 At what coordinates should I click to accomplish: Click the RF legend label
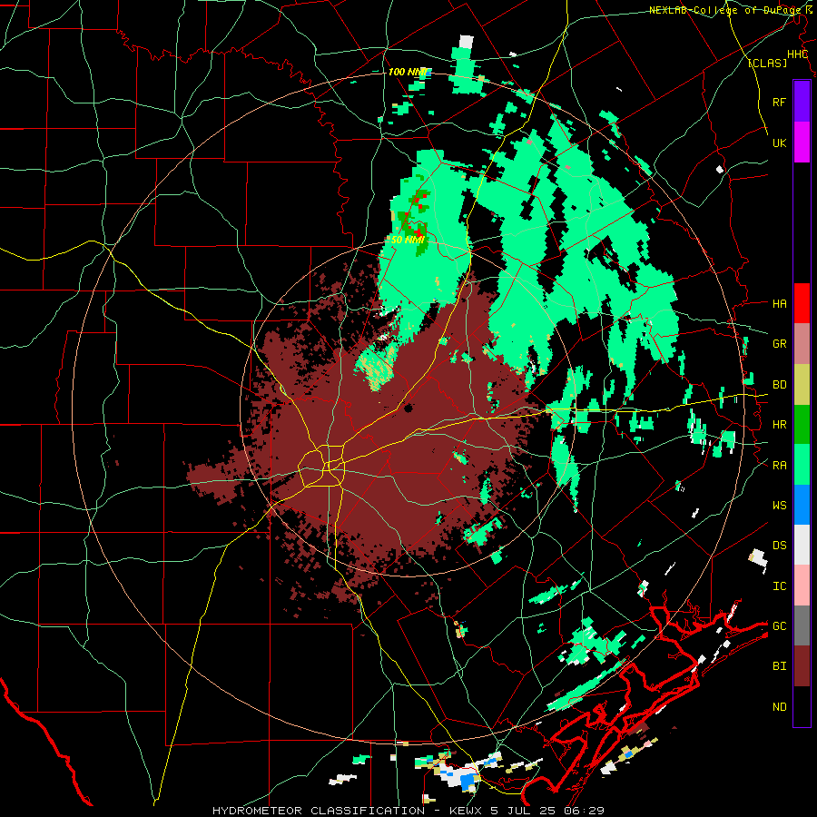click(x=779, y=102)
